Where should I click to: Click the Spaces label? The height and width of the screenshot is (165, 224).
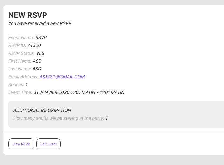pyautogui.click(x=16, y=85)
